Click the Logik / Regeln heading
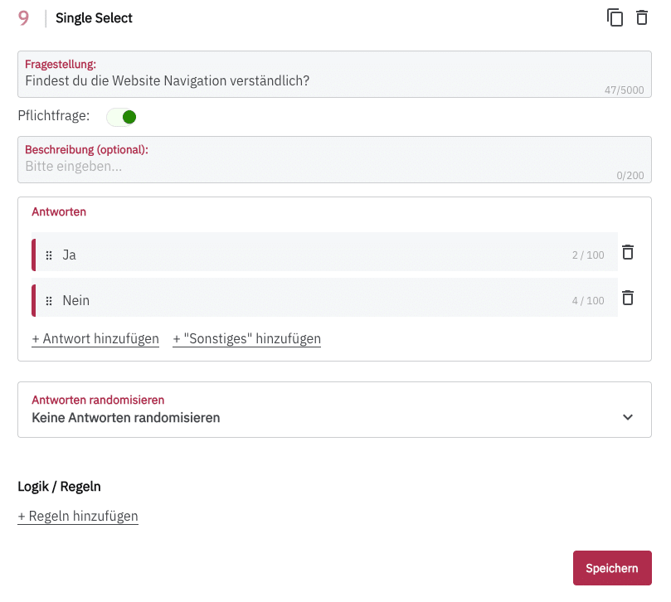The width and height of the screenshot is (671, 602). coord(59,487)
